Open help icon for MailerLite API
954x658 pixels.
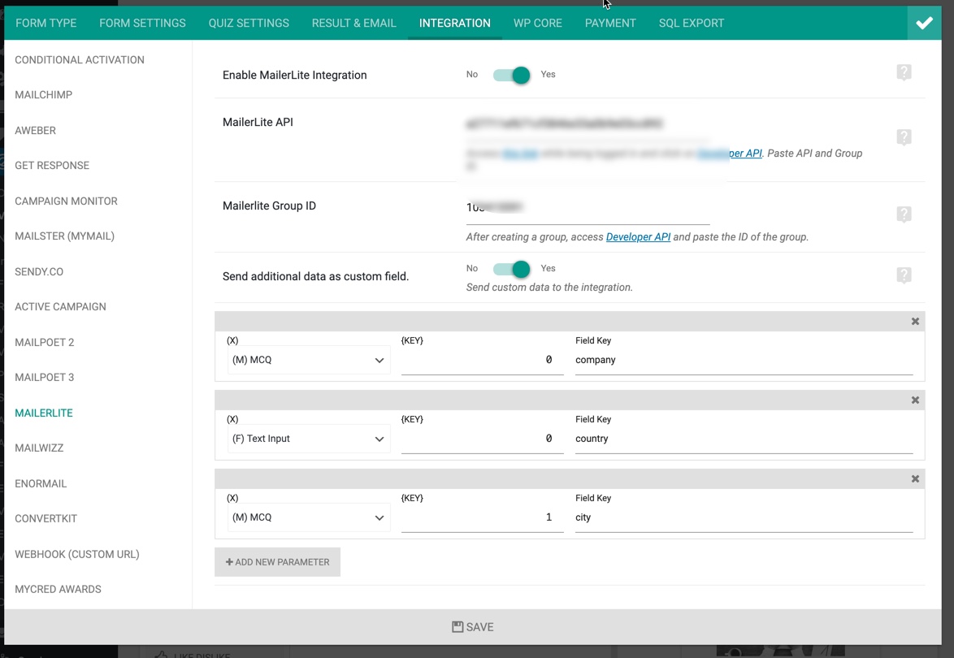(904, 137)
